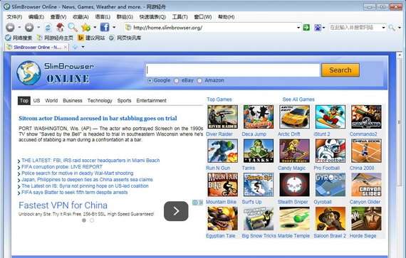Select the Google search radio button

[x=150, y=80]
